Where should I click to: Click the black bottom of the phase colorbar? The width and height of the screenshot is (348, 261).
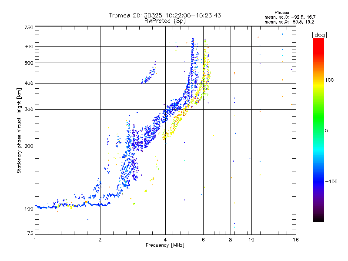[x=318, y=219]
